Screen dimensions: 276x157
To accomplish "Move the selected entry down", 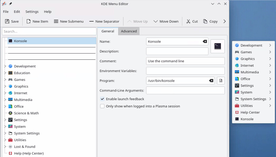I will point(166,21).
